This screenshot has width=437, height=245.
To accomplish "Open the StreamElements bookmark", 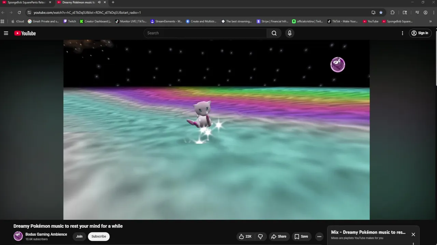I will click(x=166, y=21).
